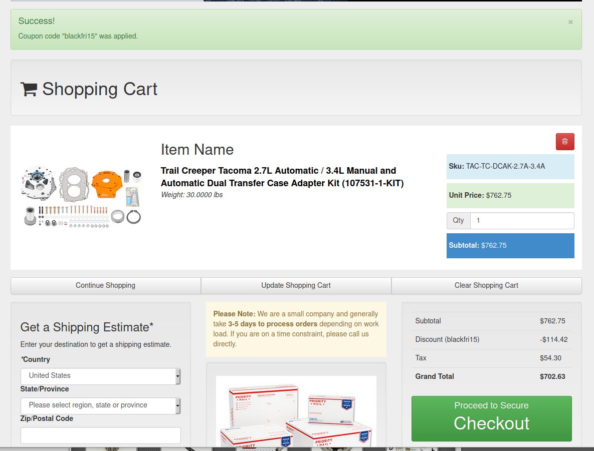The width and height of the screenshot is (594, 451).
Task: Click the totals Subtotal row label
Action: (428, 321)
